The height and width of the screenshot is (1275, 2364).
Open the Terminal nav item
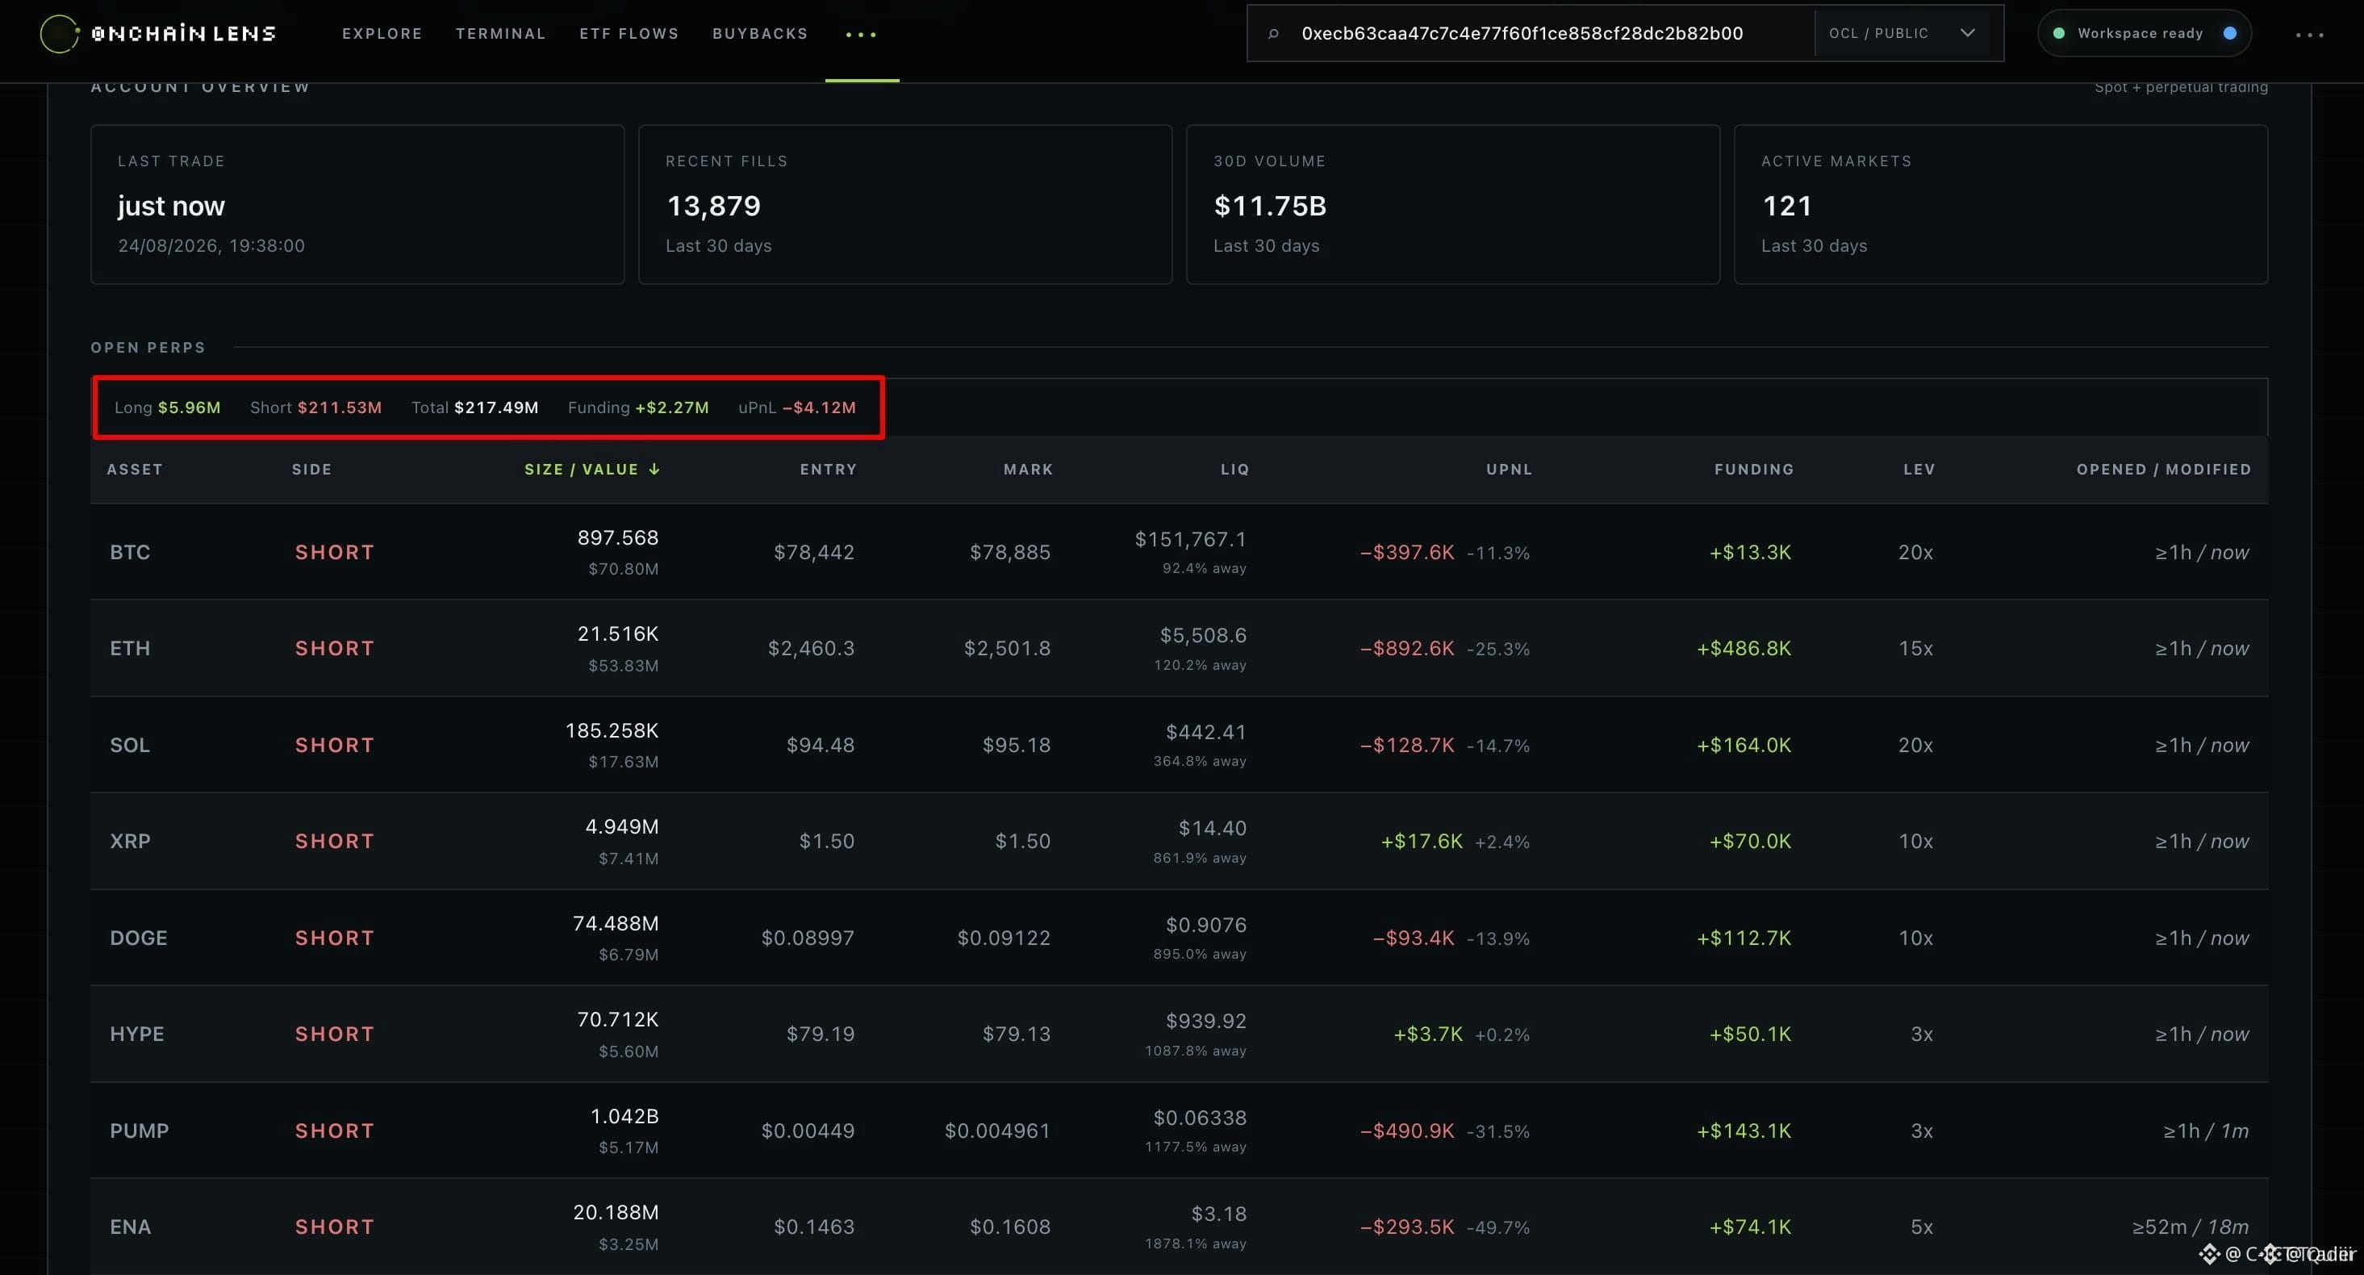500,34
